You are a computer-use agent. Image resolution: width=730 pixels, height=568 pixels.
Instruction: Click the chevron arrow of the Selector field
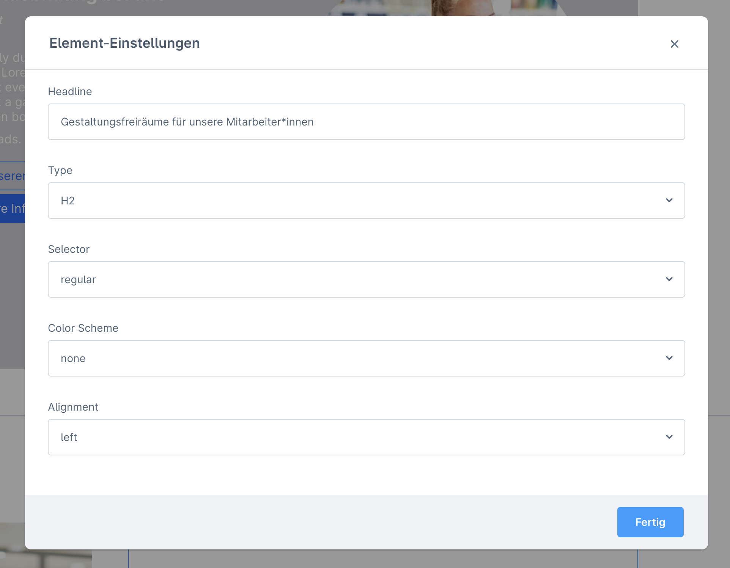click(x=669, y=279)
